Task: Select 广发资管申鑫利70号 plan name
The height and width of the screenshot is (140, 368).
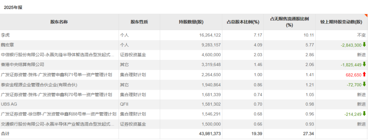Action: pyautogui.click(x=57, y=94)
